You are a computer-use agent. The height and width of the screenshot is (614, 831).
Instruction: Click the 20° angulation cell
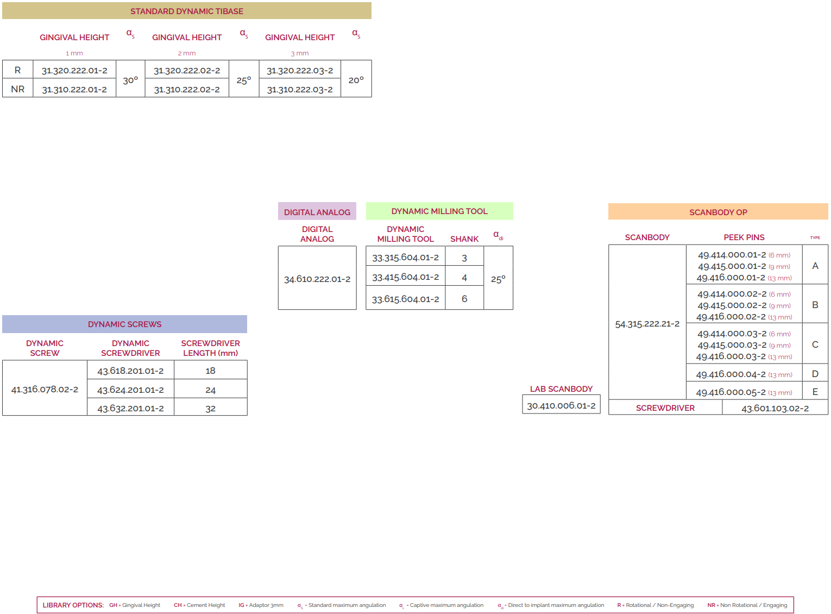coord(356,80)
